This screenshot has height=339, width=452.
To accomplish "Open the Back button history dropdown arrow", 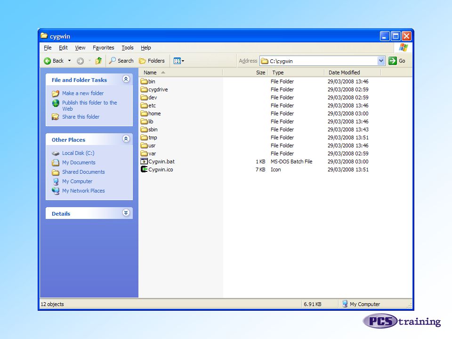I will coord(69,61).
